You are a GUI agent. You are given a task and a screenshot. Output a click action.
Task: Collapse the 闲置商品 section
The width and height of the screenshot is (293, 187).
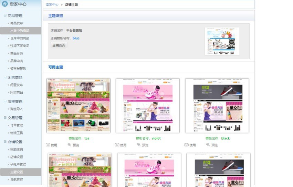click(5, 77)
